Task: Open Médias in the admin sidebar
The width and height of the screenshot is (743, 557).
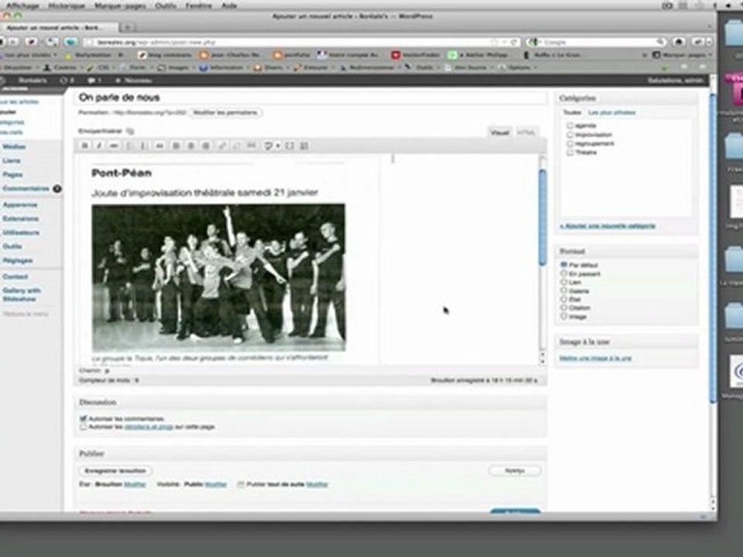Action: (14, 147)
